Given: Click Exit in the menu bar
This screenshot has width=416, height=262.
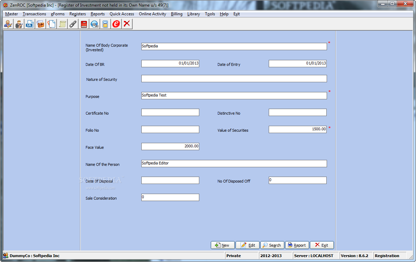Looking at the screenshot, I should [237, 14].
